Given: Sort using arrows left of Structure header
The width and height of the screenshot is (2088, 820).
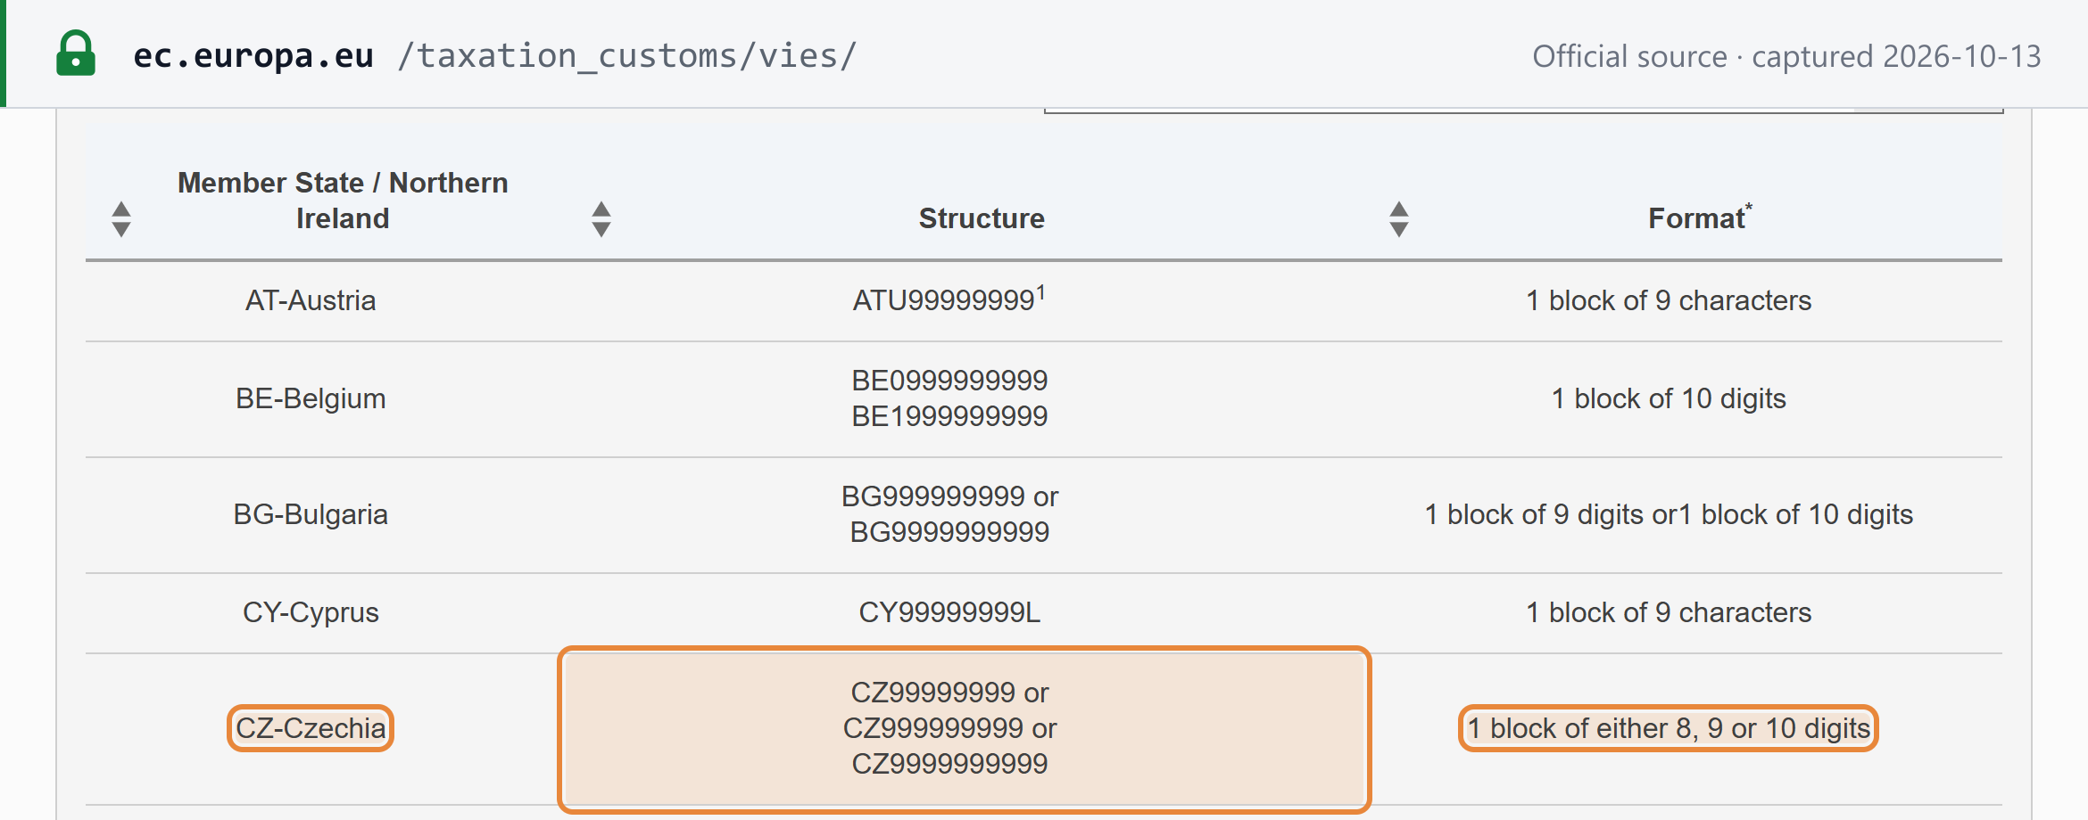Looking at the screenshot, I should click(601, 218).
